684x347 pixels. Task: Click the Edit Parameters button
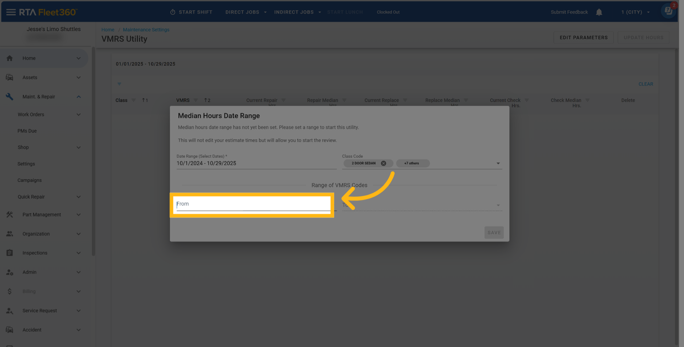[x=583, y=37]
